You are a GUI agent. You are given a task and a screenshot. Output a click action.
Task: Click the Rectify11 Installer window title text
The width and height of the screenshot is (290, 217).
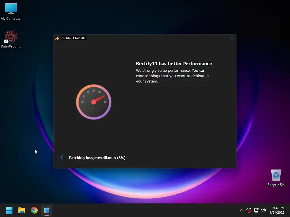(x=74, y=38)
